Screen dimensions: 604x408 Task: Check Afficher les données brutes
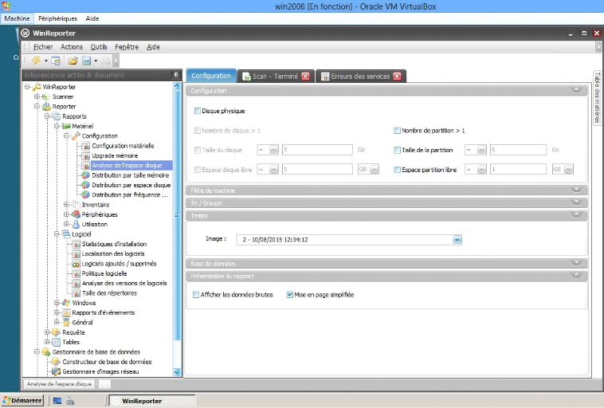point(197,295)
